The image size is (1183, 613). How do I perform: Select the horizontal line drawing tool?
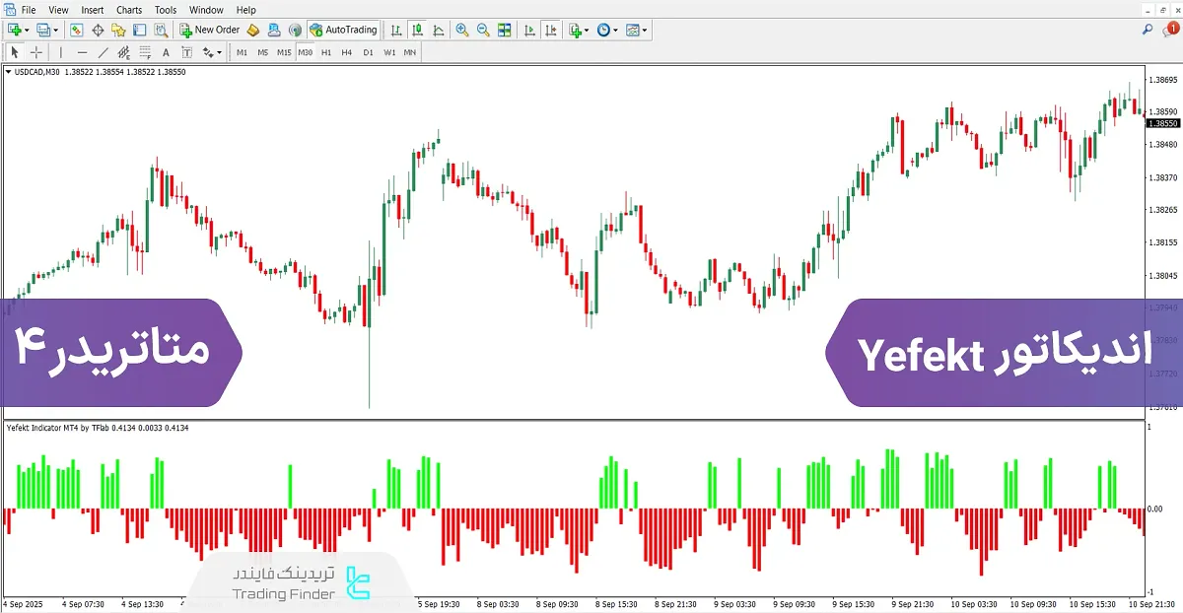pos(81,52)
